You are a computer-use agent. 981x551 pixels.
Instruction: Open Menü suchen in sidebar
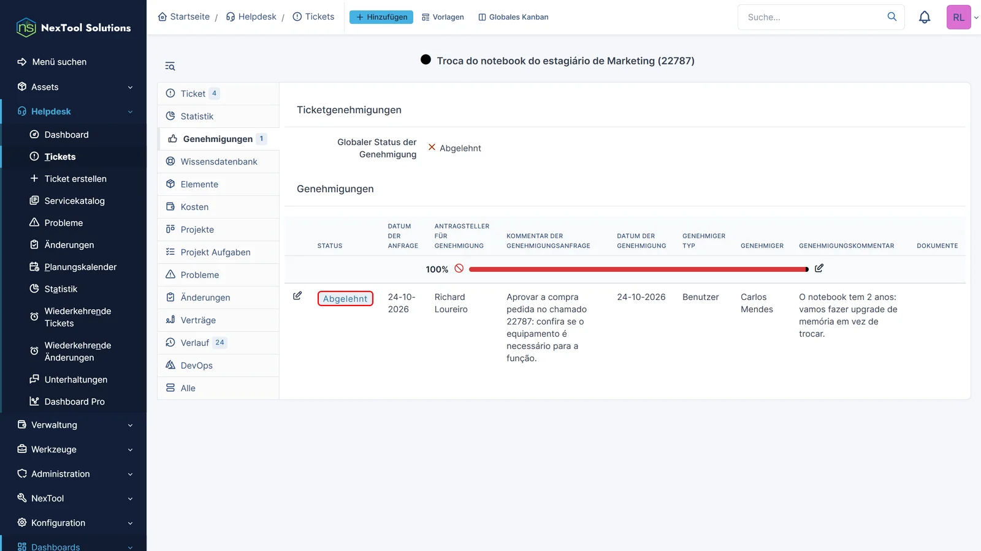[59, 62]
